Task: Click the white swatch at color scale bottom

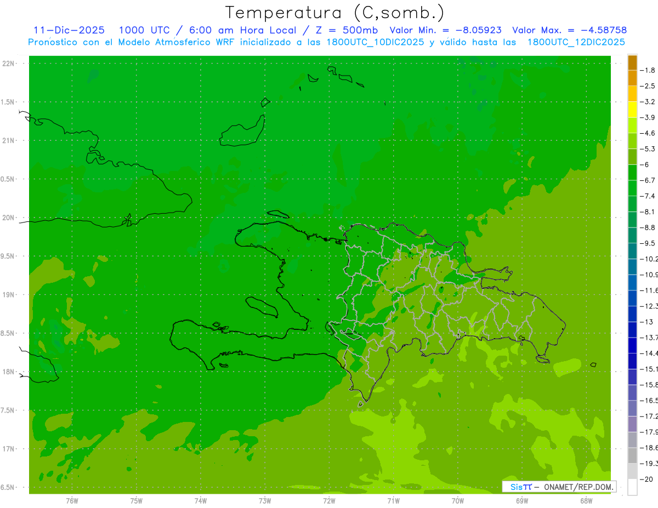Action: pos(632,487)
